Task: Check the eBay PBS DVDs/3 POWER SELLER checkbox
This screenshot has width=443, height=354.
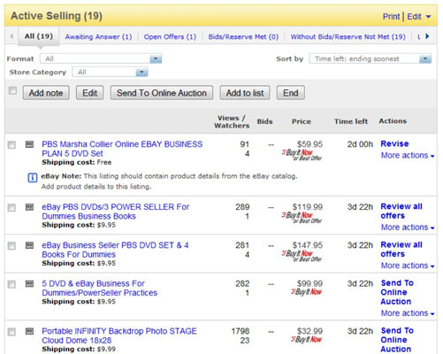Action: point(11,207)
